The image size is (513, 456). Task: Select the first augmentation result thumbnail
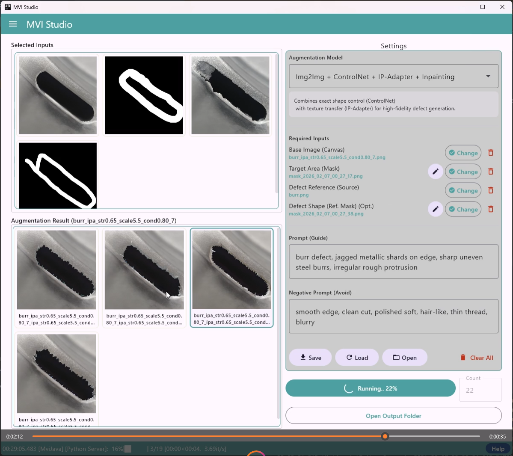tap(56, 270)
